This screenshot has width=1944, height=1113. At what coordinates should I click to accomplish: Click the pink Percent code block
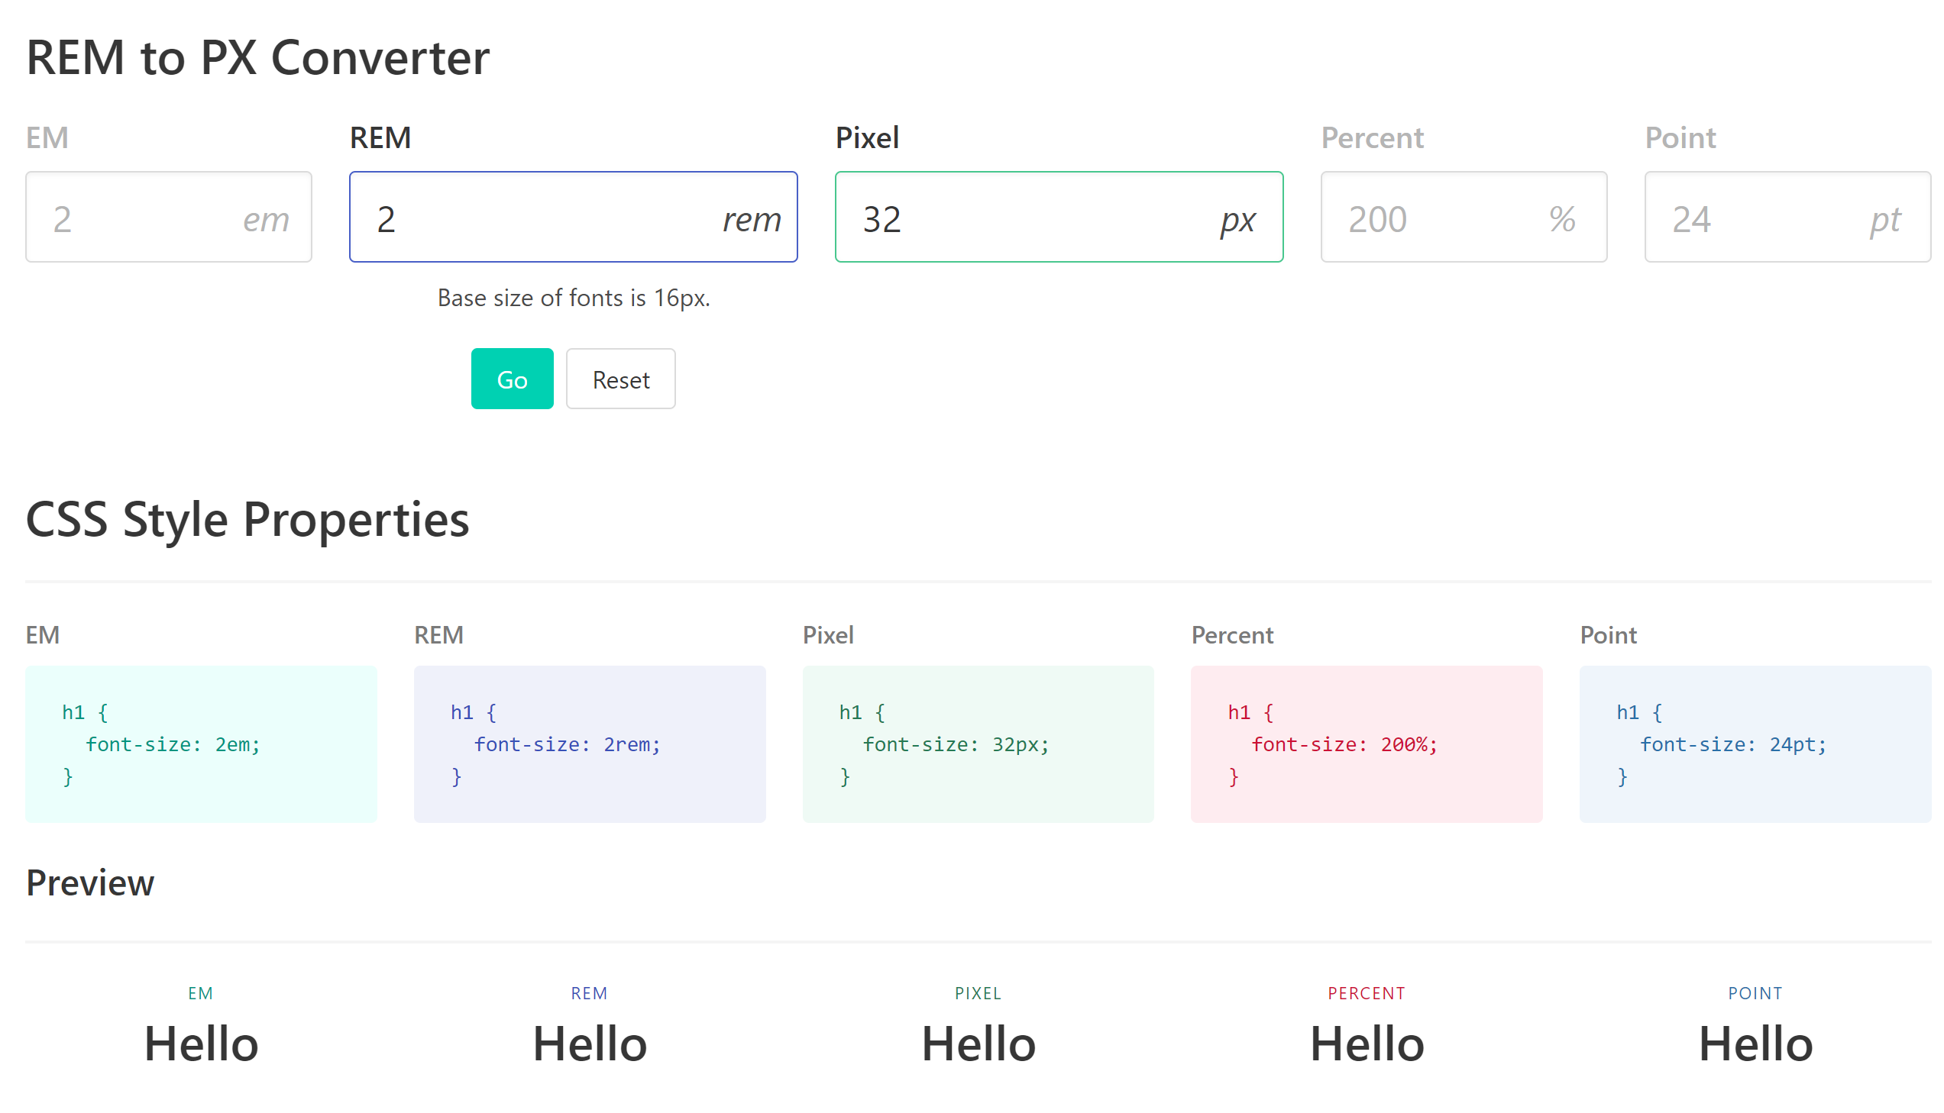1366,744
